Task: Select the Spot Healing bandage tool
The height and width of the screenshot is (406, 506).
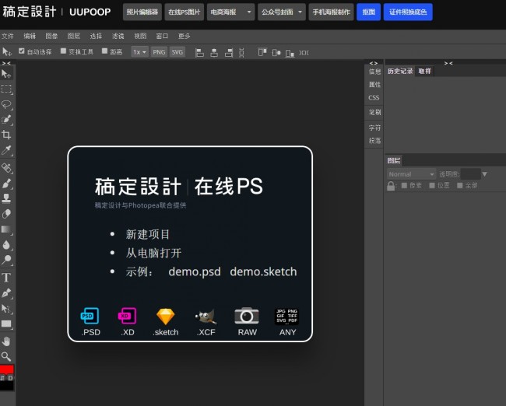Action: (6, 168)
